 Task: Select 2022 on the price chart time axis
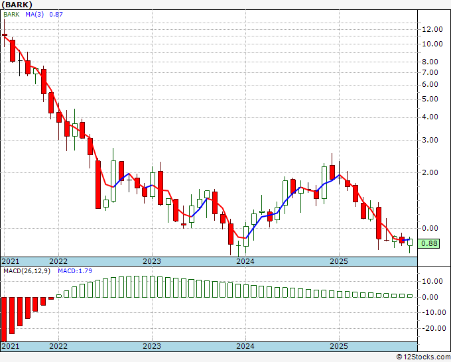pos(58,261)
